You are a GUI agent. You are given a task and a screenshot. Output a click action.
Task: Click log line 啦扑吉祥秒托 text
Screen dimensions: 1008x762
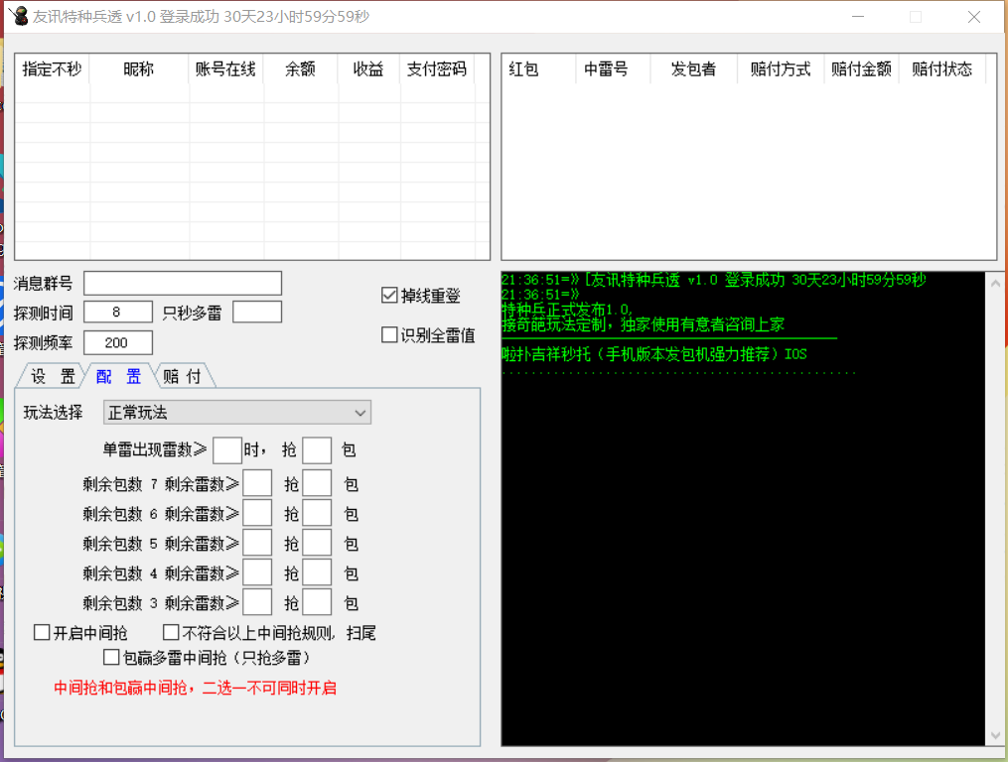point(653,354)
